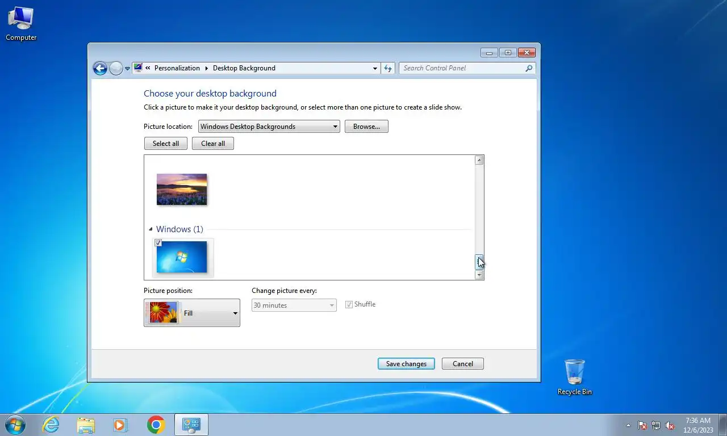Image resolution: width=727 pixels, height=436 pixels.
Task: Click the Desktop Background breadcrumb
Action: 244,68
